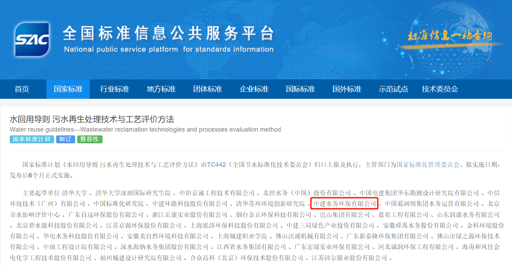
Task: Open the 国外标准 navigation item
Action: [x=347, y=89]
